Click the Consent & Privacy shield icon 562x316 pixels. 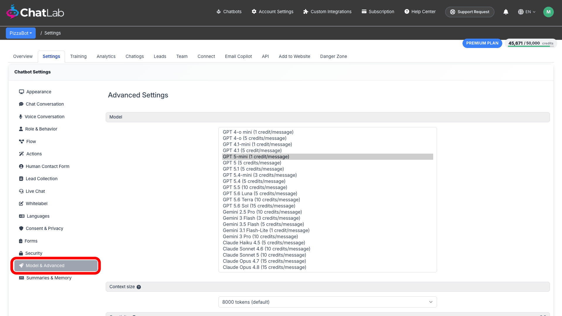(x=21, y=229)
